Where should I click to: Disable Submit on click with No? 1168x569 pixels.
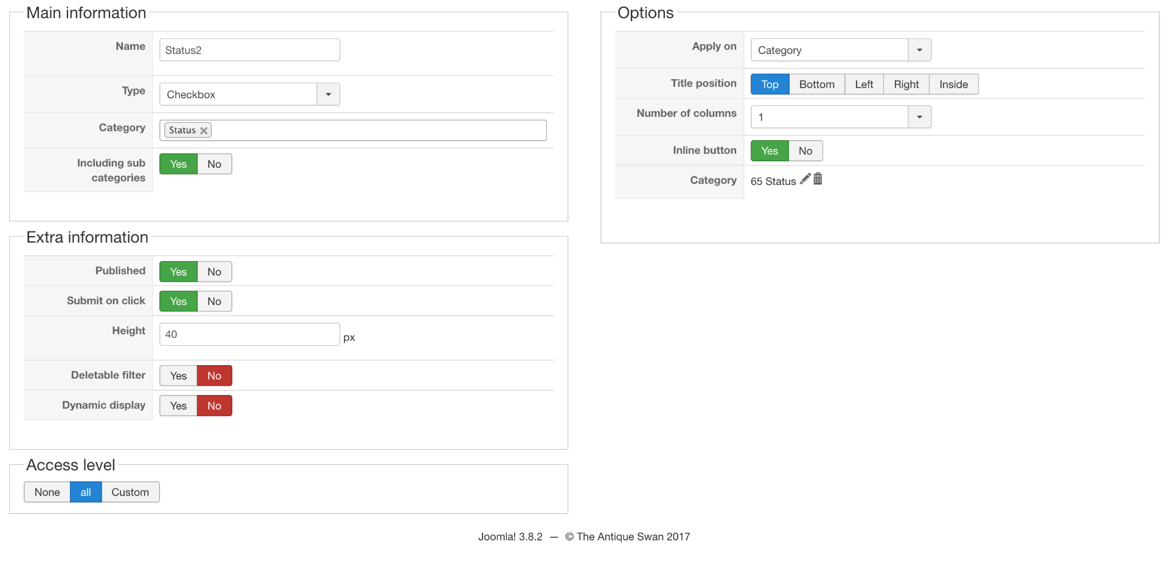[214, 301]
